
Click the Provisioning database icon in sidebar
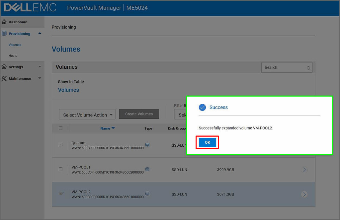point(4,34)
